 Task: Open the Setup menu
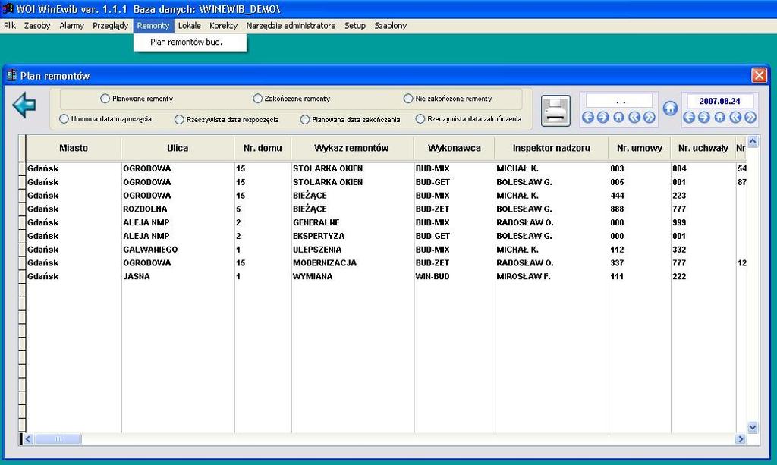coord(355,25)
